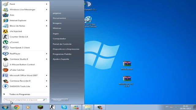
Task: Open the pegasus user folder
Action: (57, 13)
